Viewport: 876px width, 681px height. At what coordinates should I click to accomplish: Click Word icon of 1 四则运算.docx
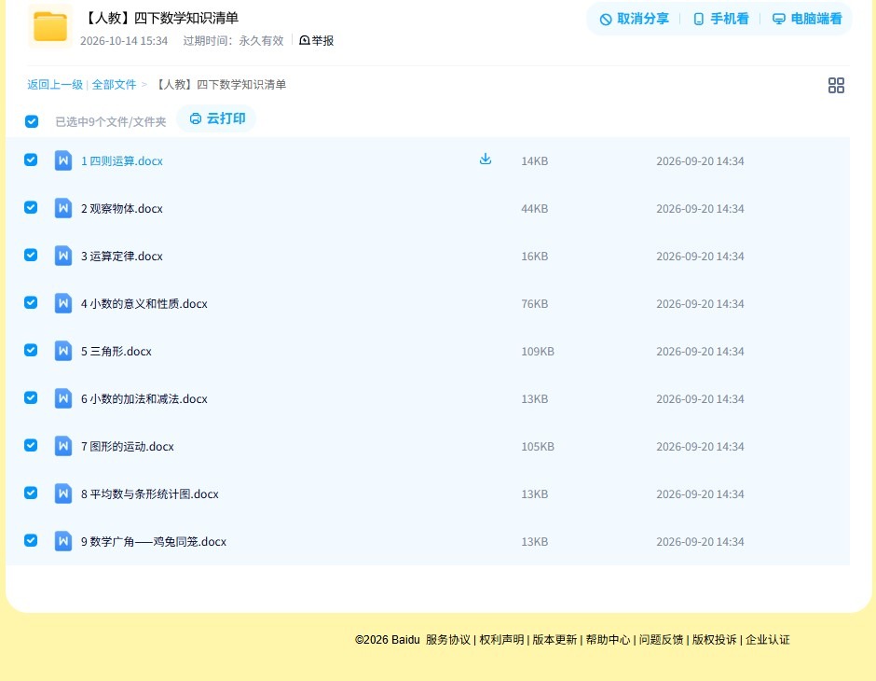pyautogui.click(x=63, y=160)
